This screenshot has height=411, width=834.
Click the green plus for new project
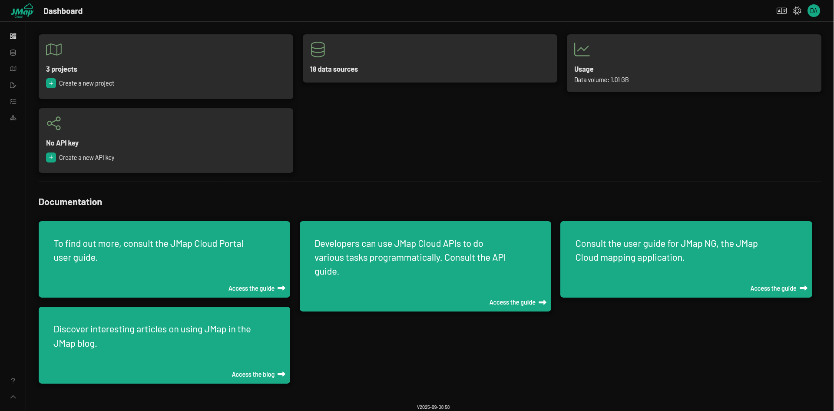(51, 83)
